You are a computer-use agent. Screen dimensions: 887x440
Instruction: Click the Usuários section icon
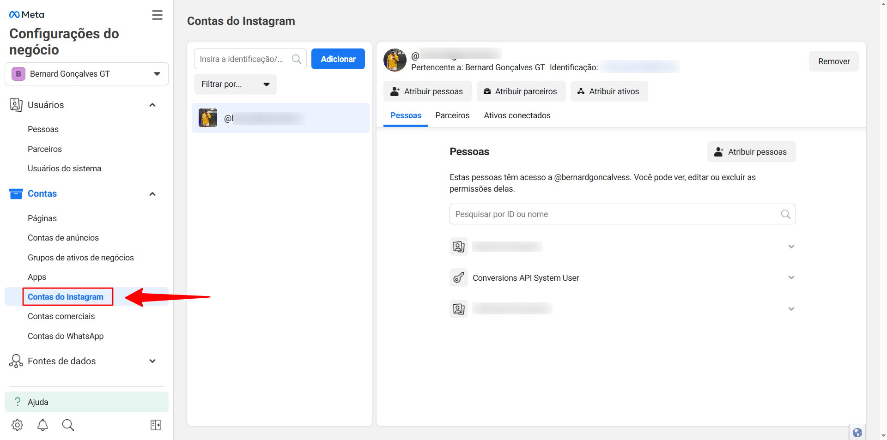[16, 105]
